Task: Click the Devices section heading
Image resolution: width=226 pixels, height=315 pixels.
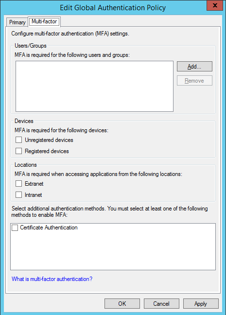Action: (x=24, y=121)
